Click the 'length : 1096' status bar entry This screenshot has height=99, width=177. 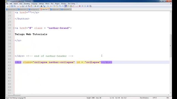pos(90,98)
